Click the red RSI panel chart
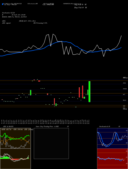128x169 pixels. point(112,159)
